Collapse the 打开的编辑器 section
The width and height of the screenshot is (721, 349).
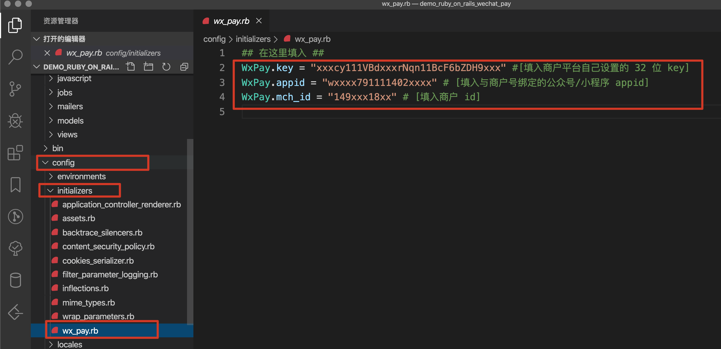click(x=64, y=39)
